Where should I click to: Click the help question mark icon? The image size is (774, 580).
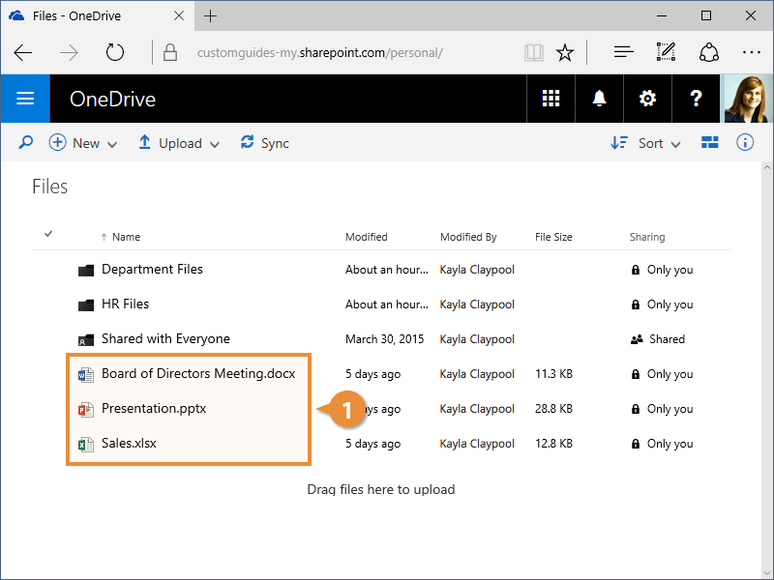coord(696,99)
